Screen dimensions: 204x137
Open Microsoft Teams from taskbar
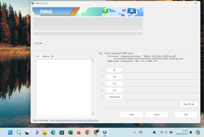pyautogui.click(x=36, y=132)
